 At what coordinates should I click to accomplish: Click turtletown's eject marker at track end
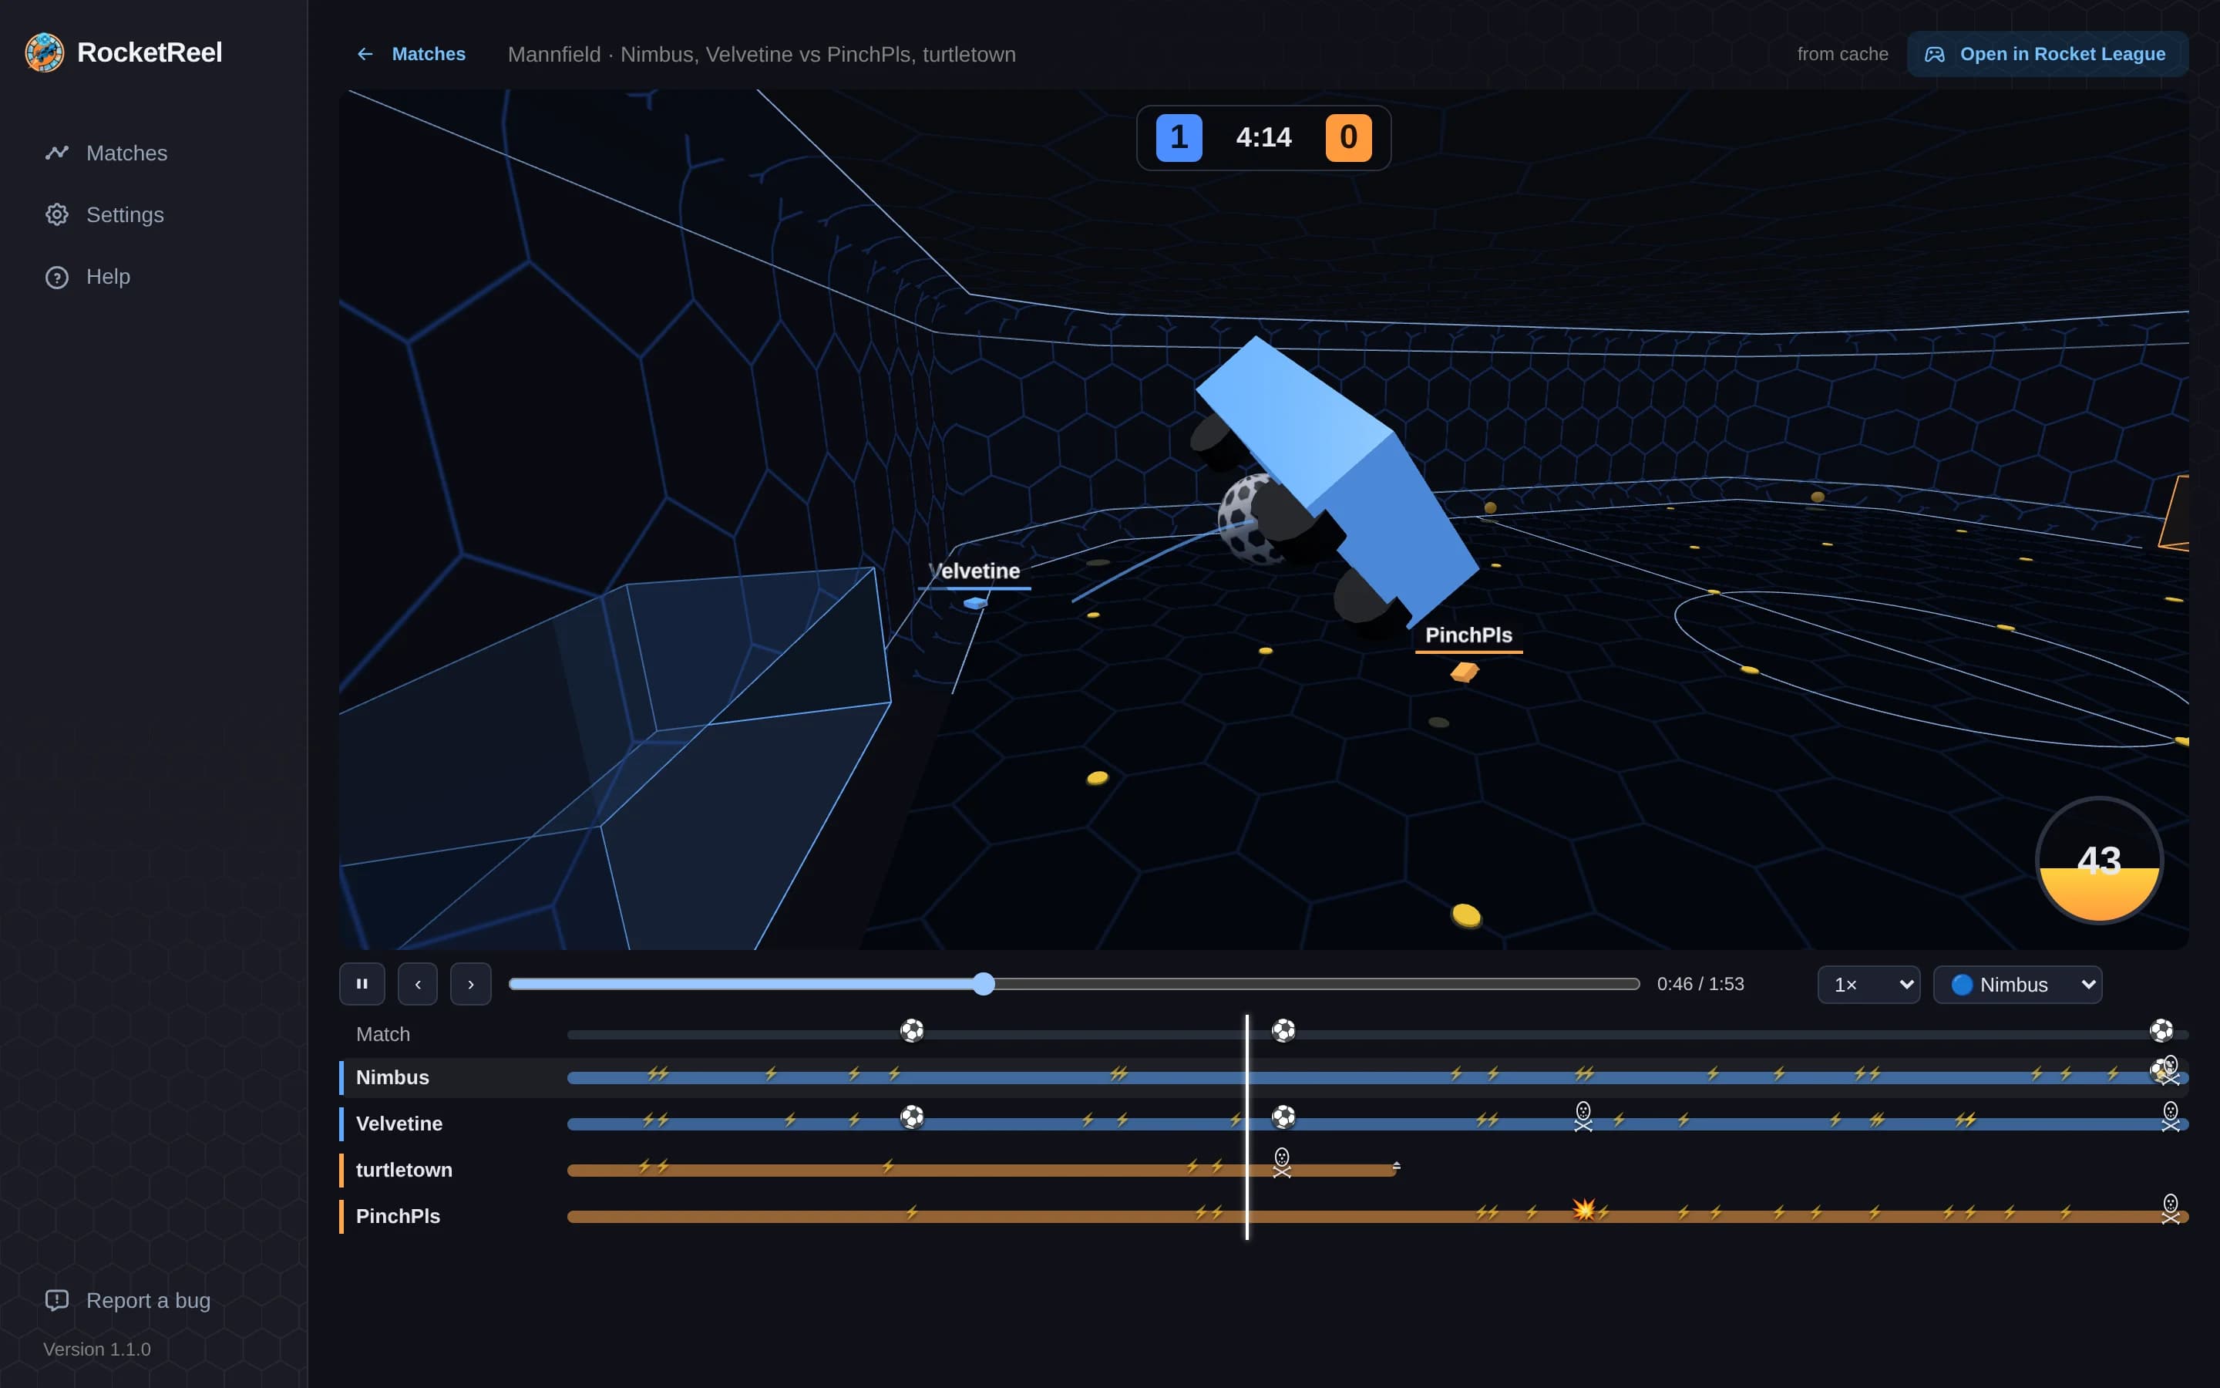(x=1396, y=1166)
